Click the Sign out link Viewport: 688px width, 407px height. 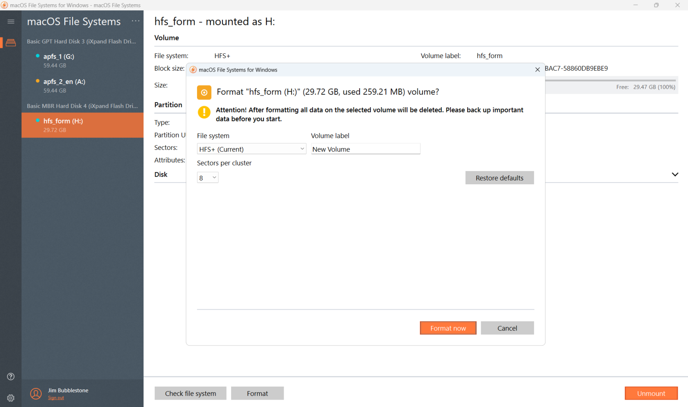pos(56,398)
